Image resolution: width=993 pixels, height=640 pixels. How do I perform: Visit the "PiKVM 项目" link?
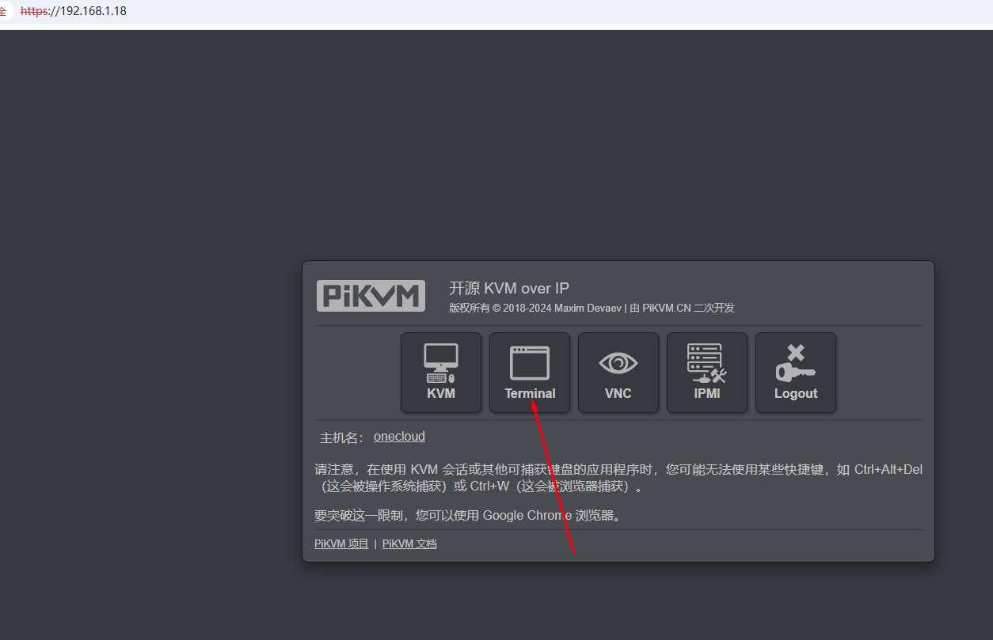point(341,544)
